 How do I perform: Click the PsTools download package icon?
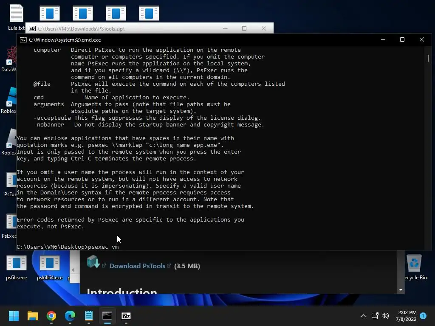93,261
